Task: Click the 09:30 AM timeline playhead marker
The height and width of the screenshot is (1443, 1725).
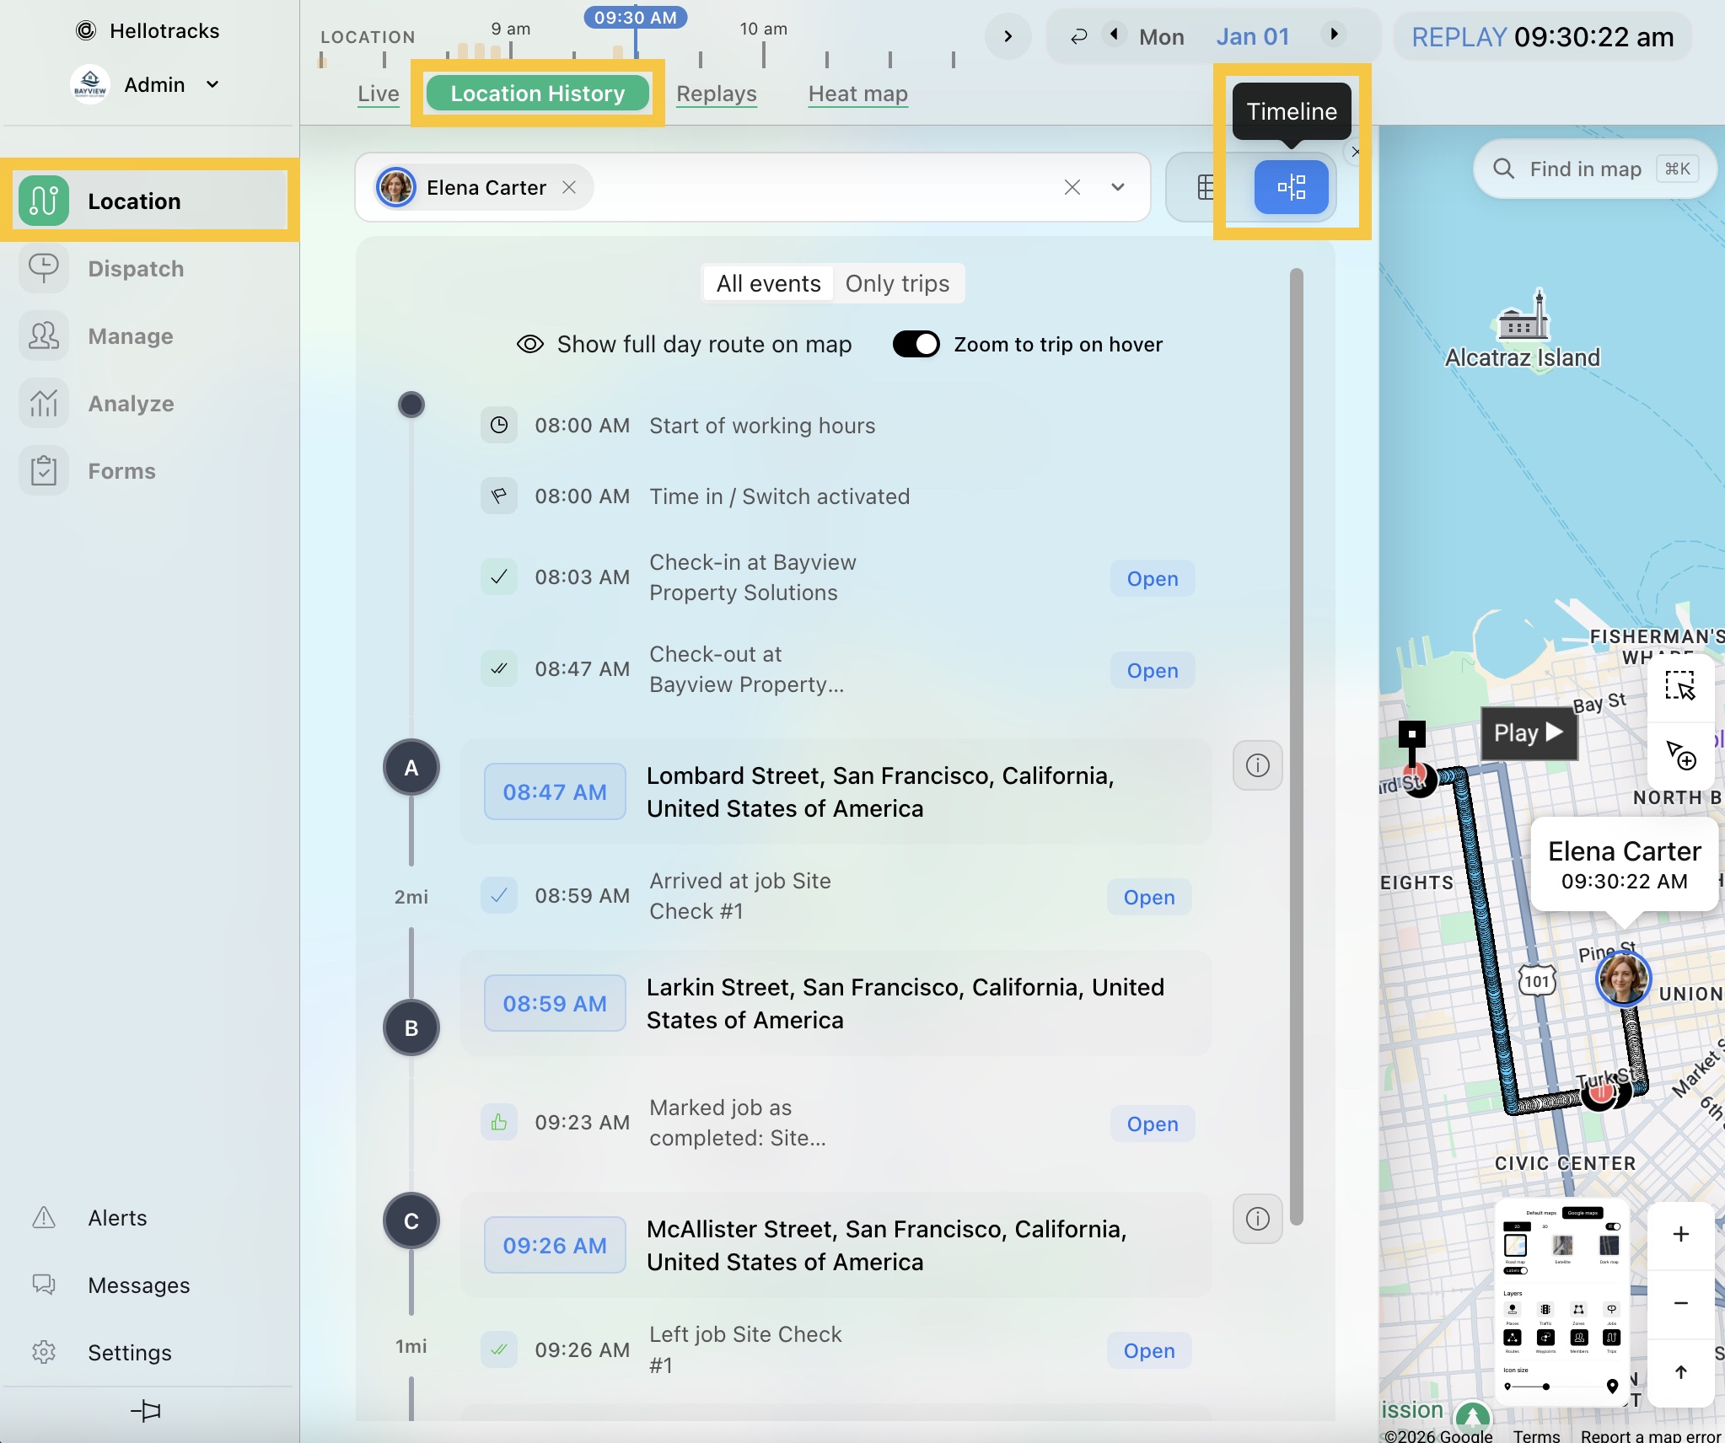Action: [x=636, y=18]
